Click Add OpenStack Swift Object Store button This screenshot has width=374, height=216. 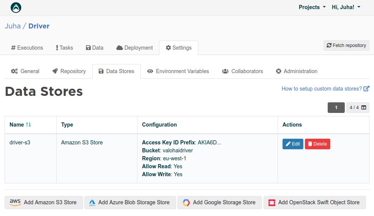pos(315,202)
